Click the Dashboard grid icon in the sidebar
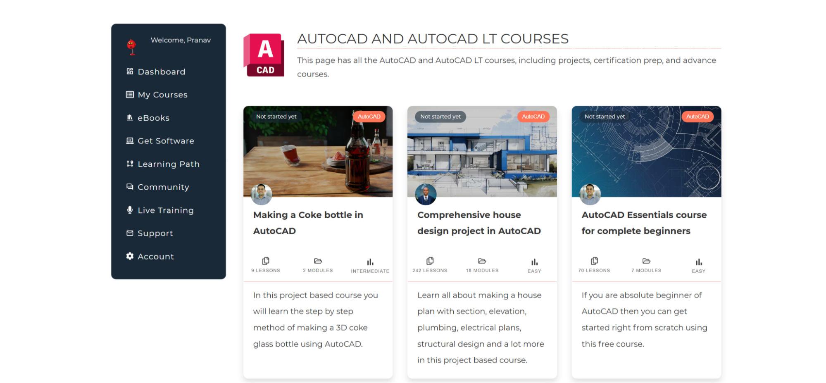 click(130, 71)
